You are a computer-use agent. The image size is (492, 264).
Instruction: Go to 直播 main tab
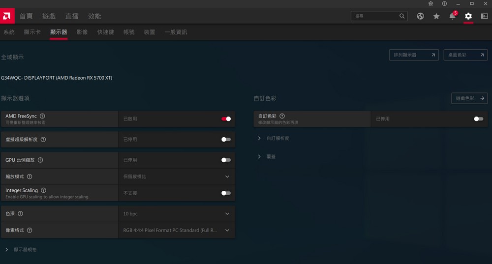pyautogui.click(x=72, y=16)
